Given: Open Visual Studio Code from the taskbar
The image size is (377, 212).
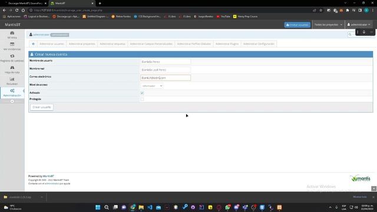Looking at the screenshot, I should click(150, 207).
